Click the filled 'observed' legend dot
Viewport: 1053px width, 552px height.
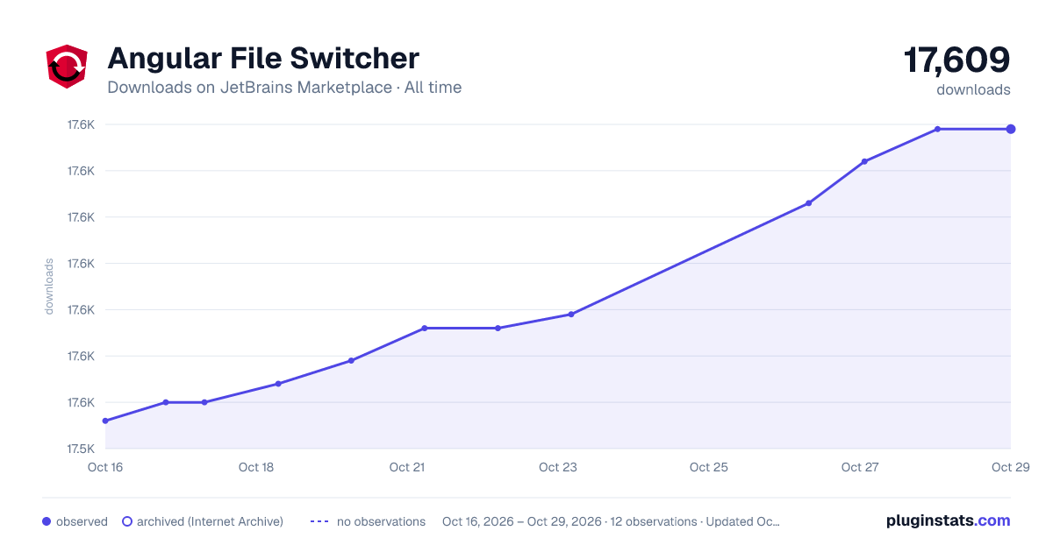(47, 521)
